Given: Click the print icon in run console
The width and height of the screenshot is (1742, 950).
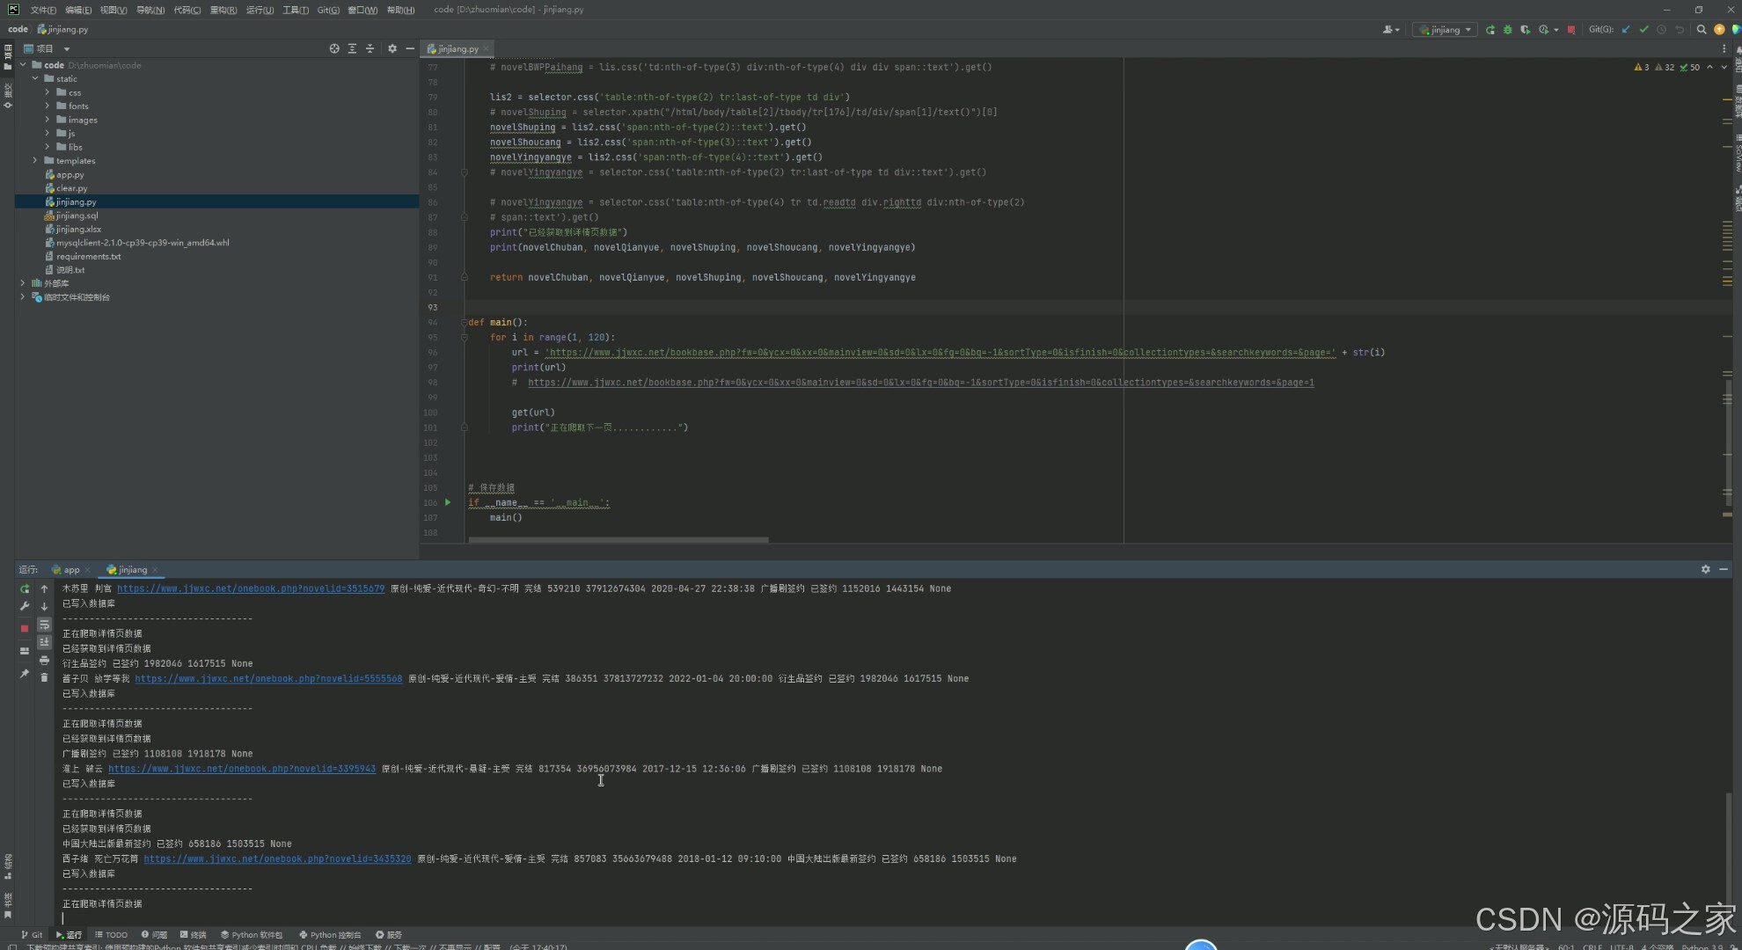Looking at the screenshot, I should pyautogui.click(x=44, y=660).
